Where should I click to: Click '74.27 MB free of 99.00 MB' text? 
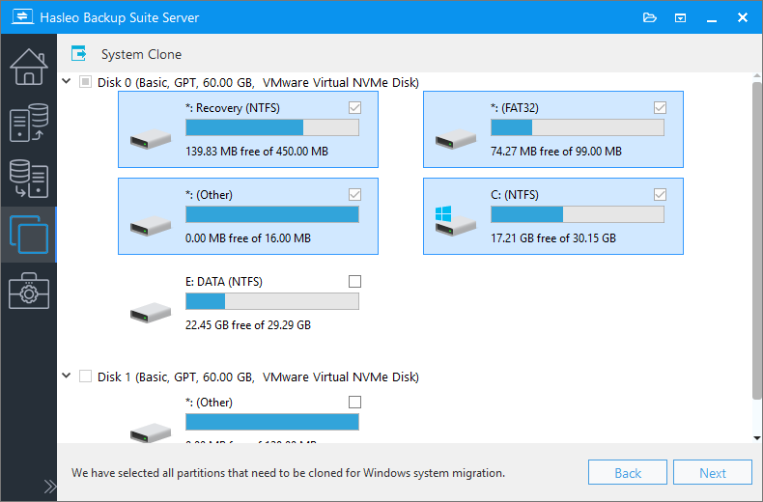556,152
